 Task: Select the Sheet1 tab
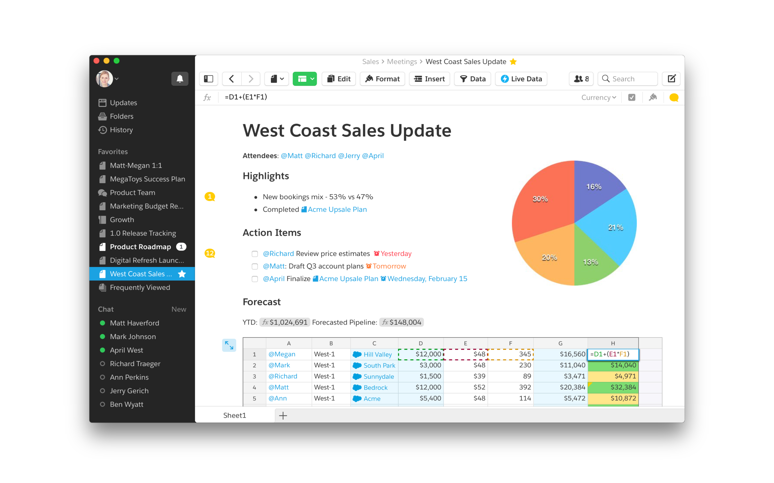(x=234, y=415)
